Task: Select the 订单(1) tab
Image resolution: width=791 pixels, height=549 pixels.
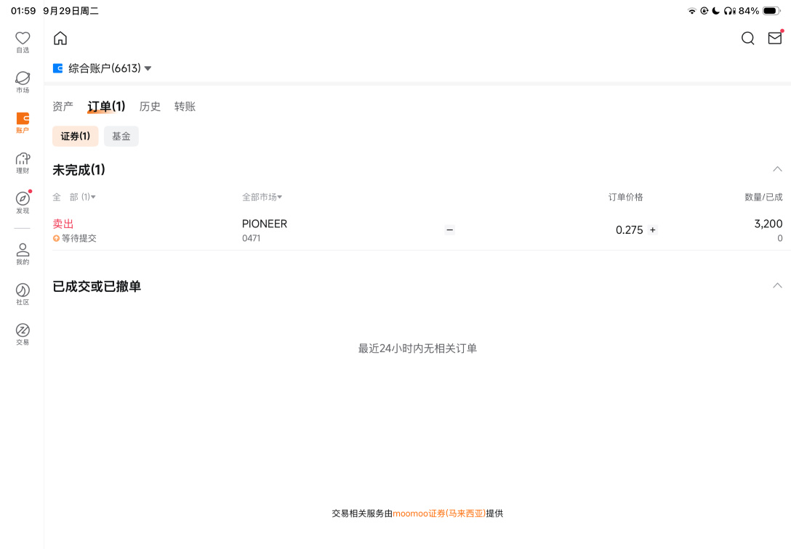Action: click(x=106, y=106)
